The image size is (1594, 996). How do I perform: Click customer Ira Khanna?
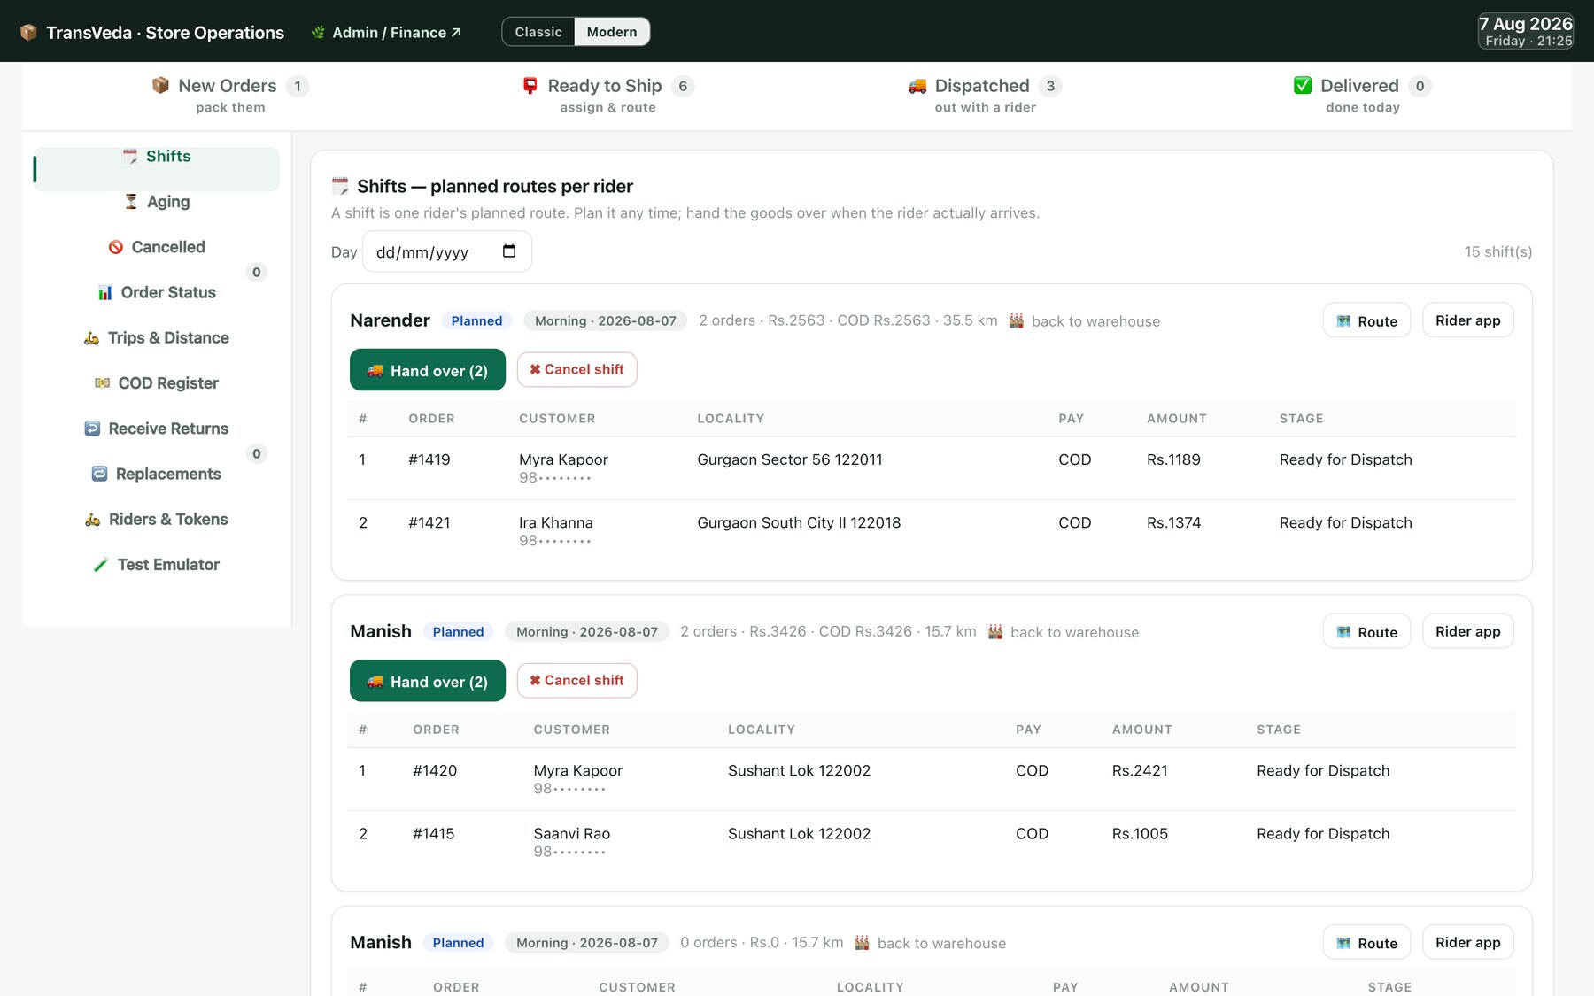(x=556, y=522)
